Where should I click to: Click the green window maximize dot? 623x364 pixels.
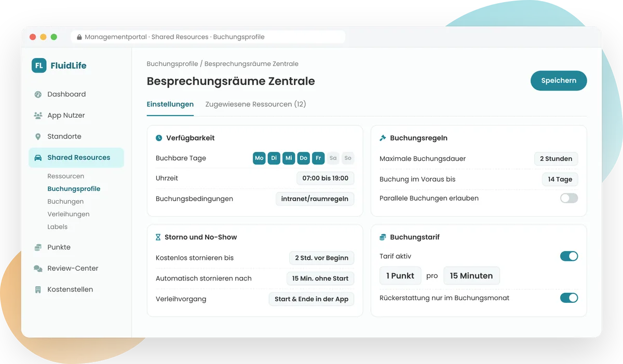[54, 37]
